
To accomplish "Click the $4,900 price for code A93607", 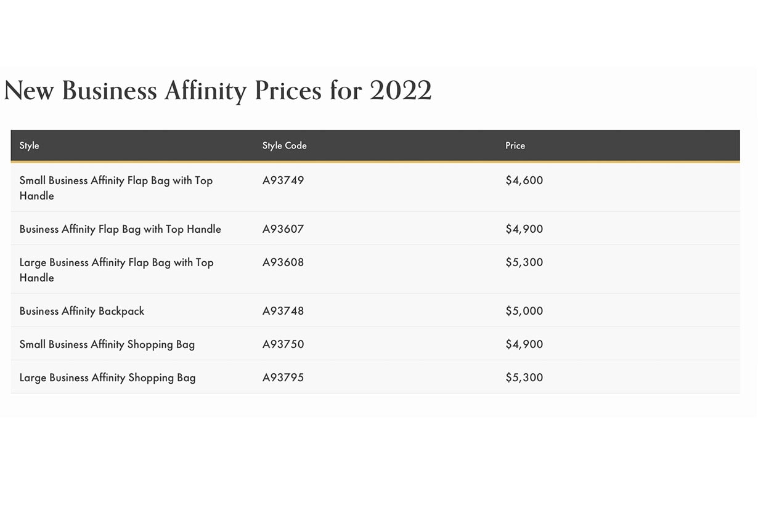I will 524,229.
